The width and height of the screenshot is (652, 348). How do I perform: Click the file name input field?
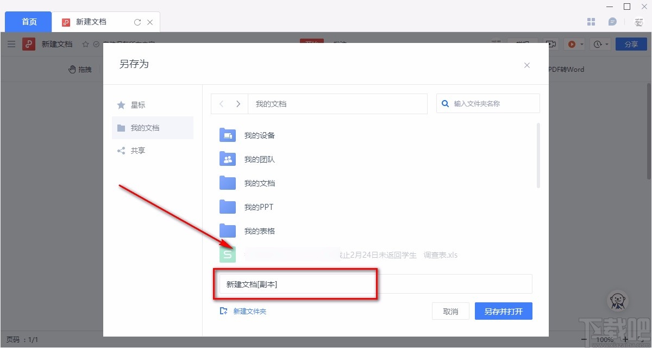click(x=375, y=284)
